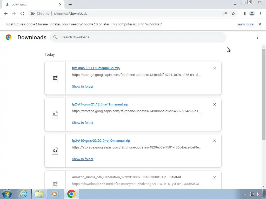The height and width of the screenshot is (199, 266).
Task: Click the mediafire URL of the Kindle download
Action: point(137,184)
